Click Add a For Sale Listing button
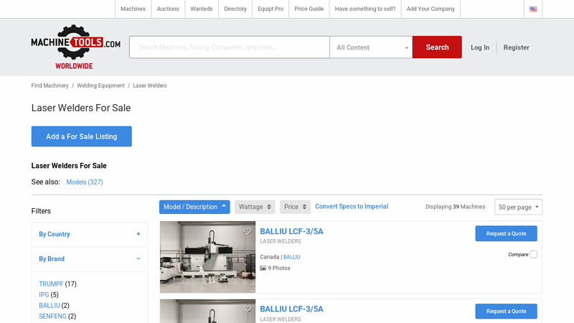The image size is (574, 323). point(82,136)
